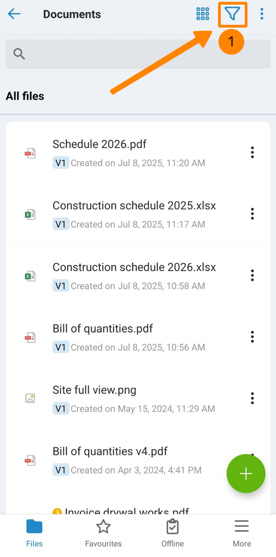Switch to grid view layout

pos(203,14)
